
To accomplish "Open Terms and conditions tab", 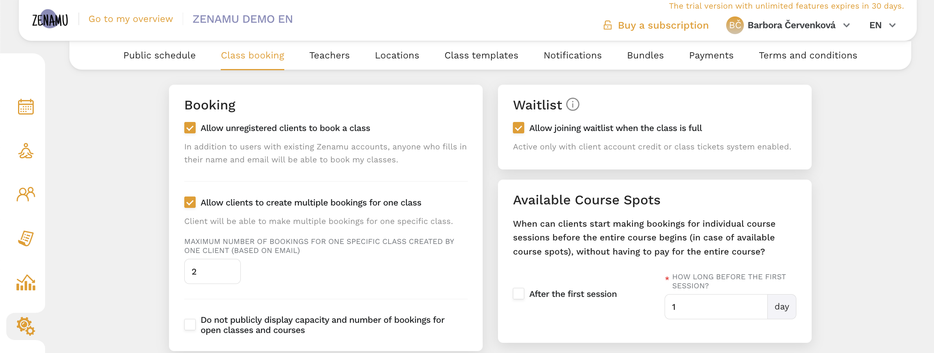I will coord(808,55).
